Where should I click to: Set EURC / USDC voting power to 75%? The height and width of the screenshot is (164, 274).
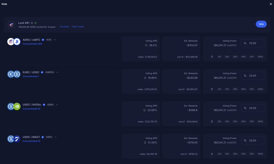click(x=251, y=89)
